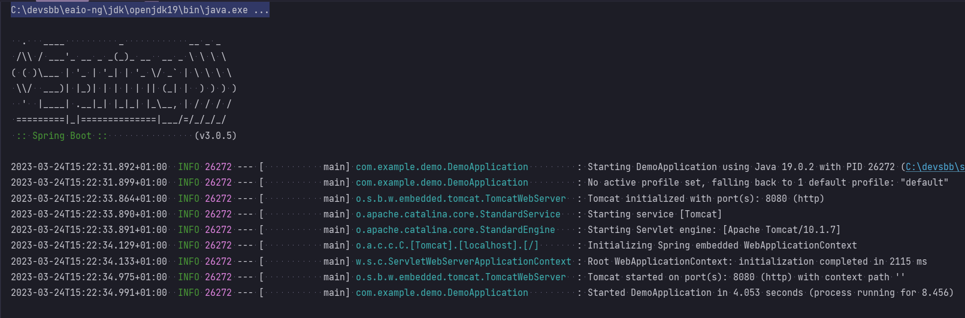Expand the folded java.exe command line
The width and height of the screenshot is (965, 318).
coord(140,10)
